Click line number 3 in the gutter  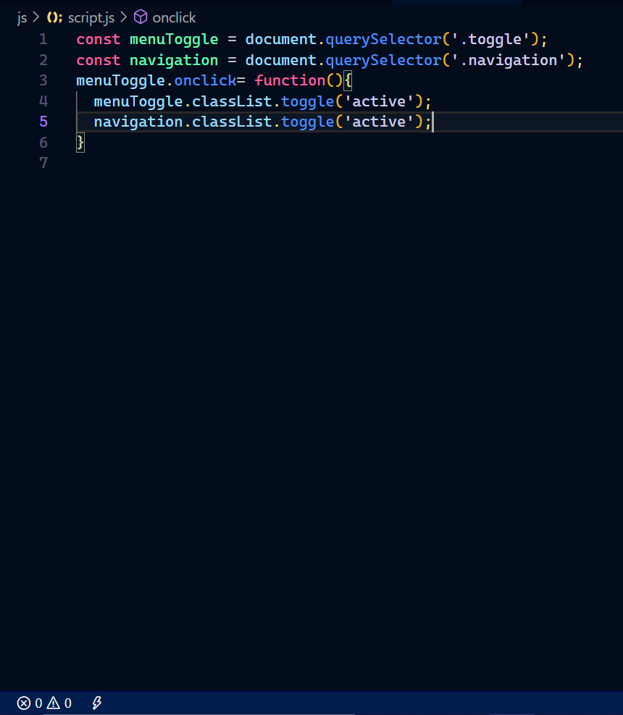pyautogui.click(x=43, y=80)
